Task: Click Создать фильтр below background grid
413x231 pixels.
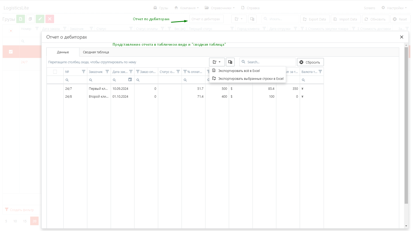Action: tap(20, 210)
